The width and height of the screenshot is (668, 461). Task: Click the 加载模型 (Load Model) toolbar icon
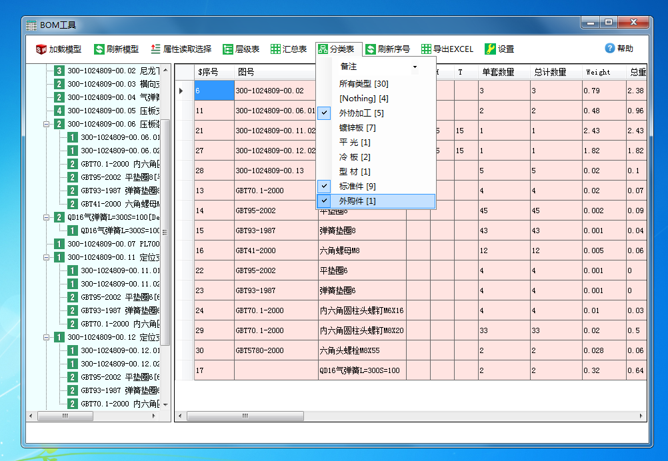(x=41, y=49)
